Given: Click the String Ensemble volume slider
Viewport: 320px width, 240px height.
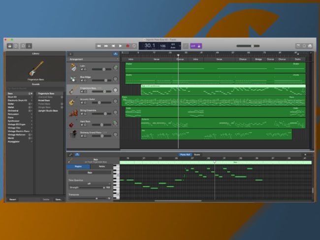Looking at the screenshot, I should click(x=101, y=114).
